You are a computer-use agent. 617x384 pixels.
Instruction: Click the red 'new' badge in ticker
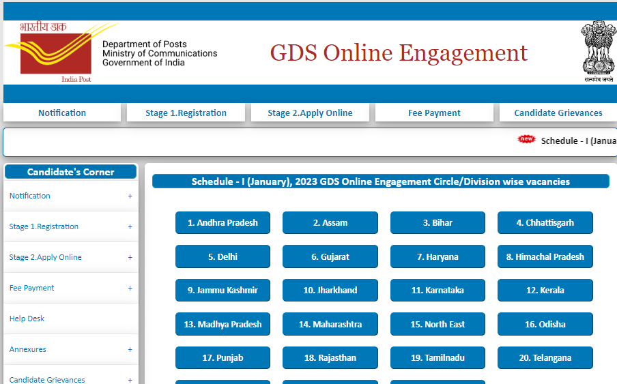click(526, 139)
